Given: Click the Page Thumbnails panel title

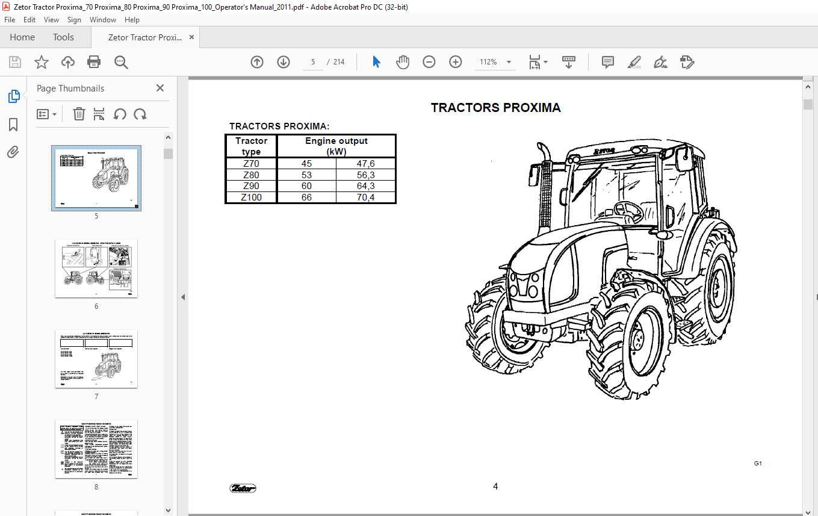Looking at the screenshot, I should click(x=70, y=89).
